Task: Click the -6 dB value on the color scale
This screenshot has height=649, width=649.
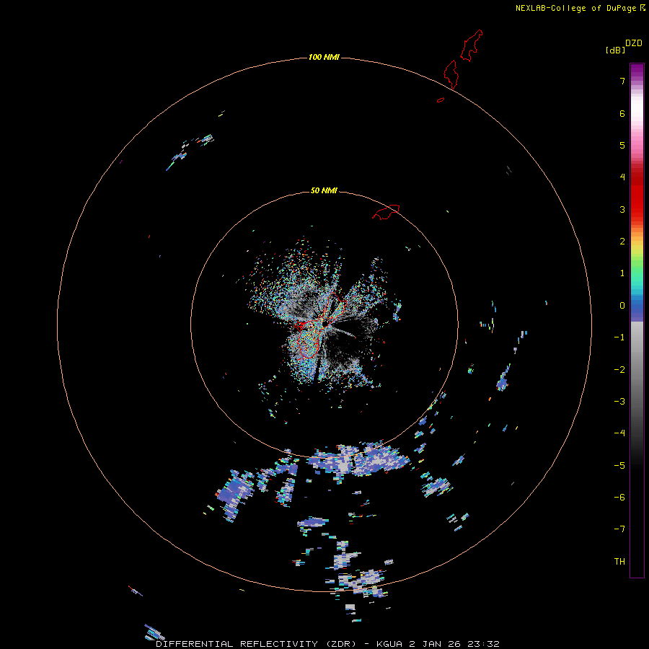Action: (x=619, y=498)
